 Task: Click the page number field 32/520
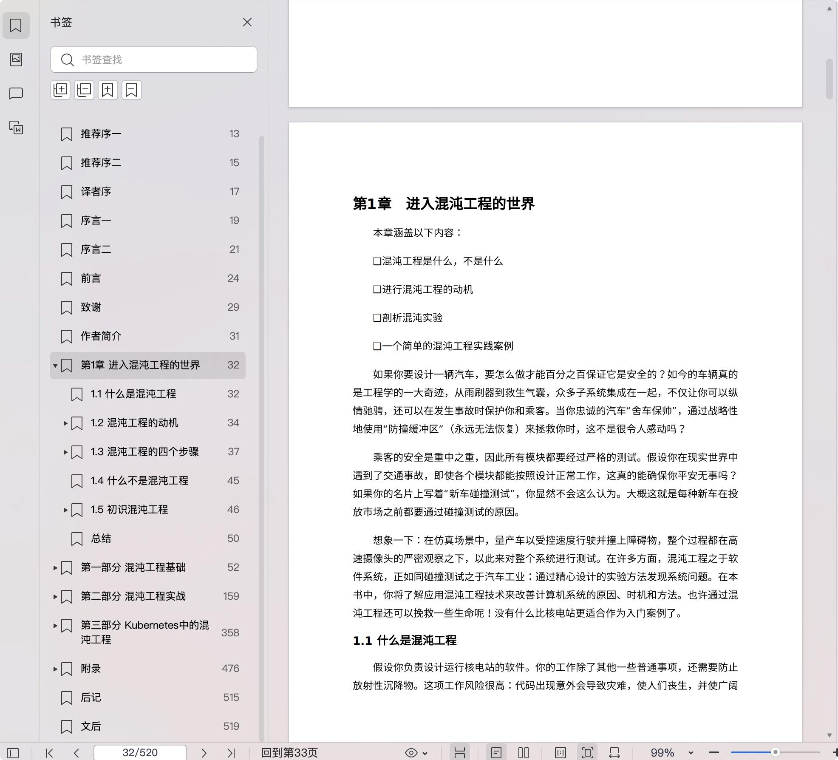pyautogui.click(x=140, y=753)
